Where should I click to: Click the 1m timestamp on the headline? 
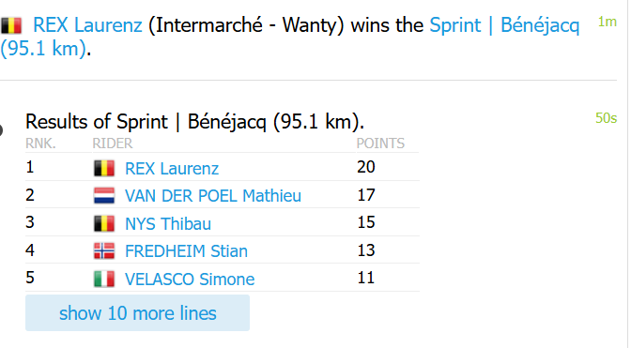coord(608,22)
